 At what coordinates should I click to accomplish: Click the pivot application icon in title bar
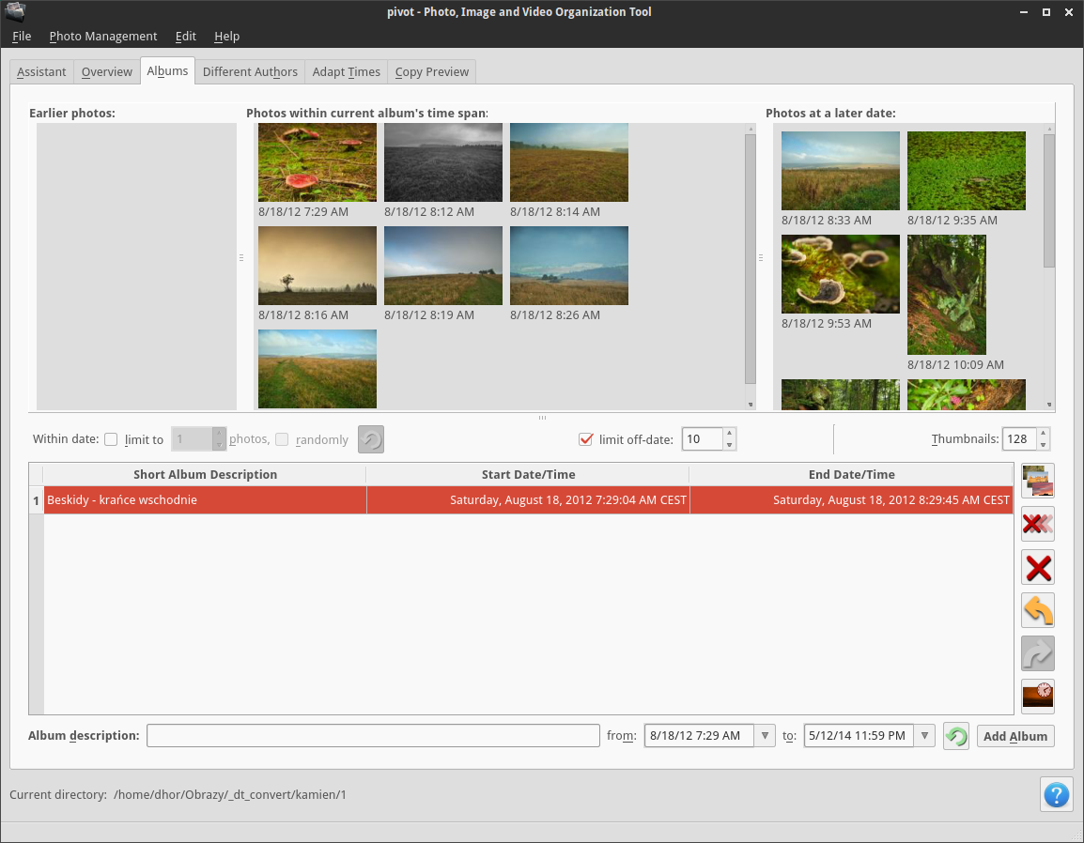point(15,11)
